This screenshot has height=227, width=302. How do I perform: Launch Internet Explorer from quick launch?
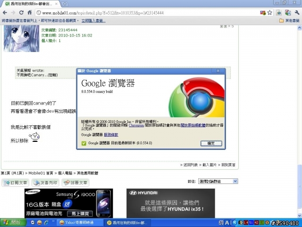(46, 223)
